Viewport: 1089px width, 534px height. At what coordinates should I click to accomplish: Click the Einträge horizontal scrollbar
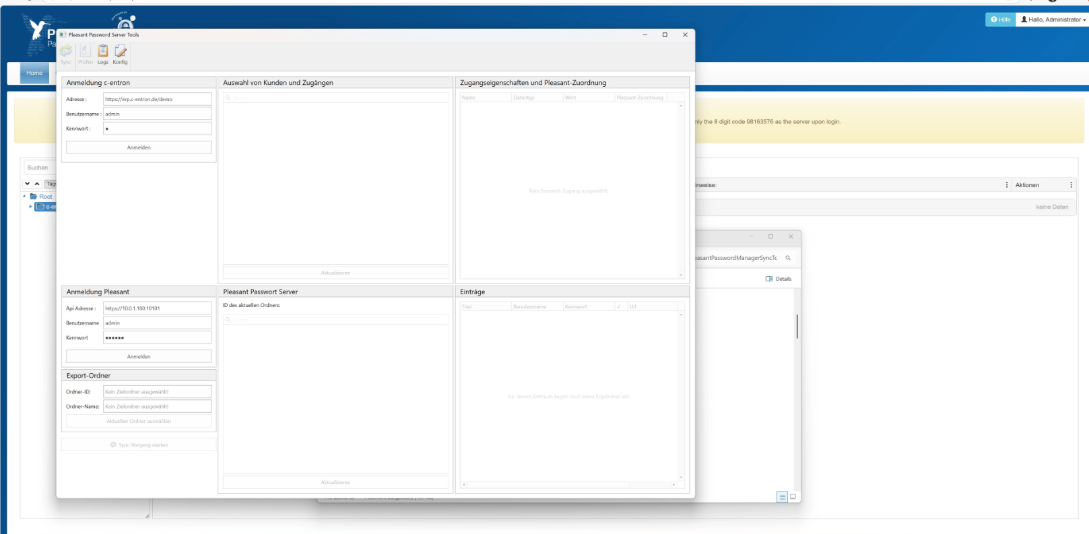point(549,485)
